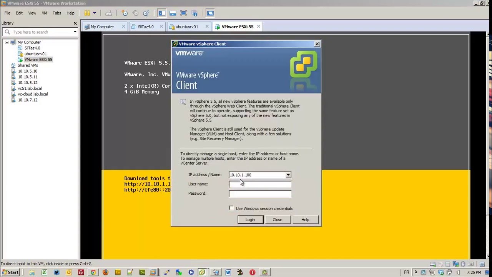Screen dimensions: 492x277
Task: Open the View menu
Action: (x=32, y=13)
